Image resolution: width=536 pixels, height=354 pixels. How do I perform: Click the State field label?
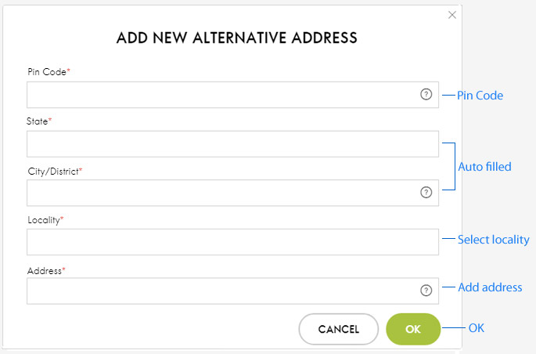point(39,121)
